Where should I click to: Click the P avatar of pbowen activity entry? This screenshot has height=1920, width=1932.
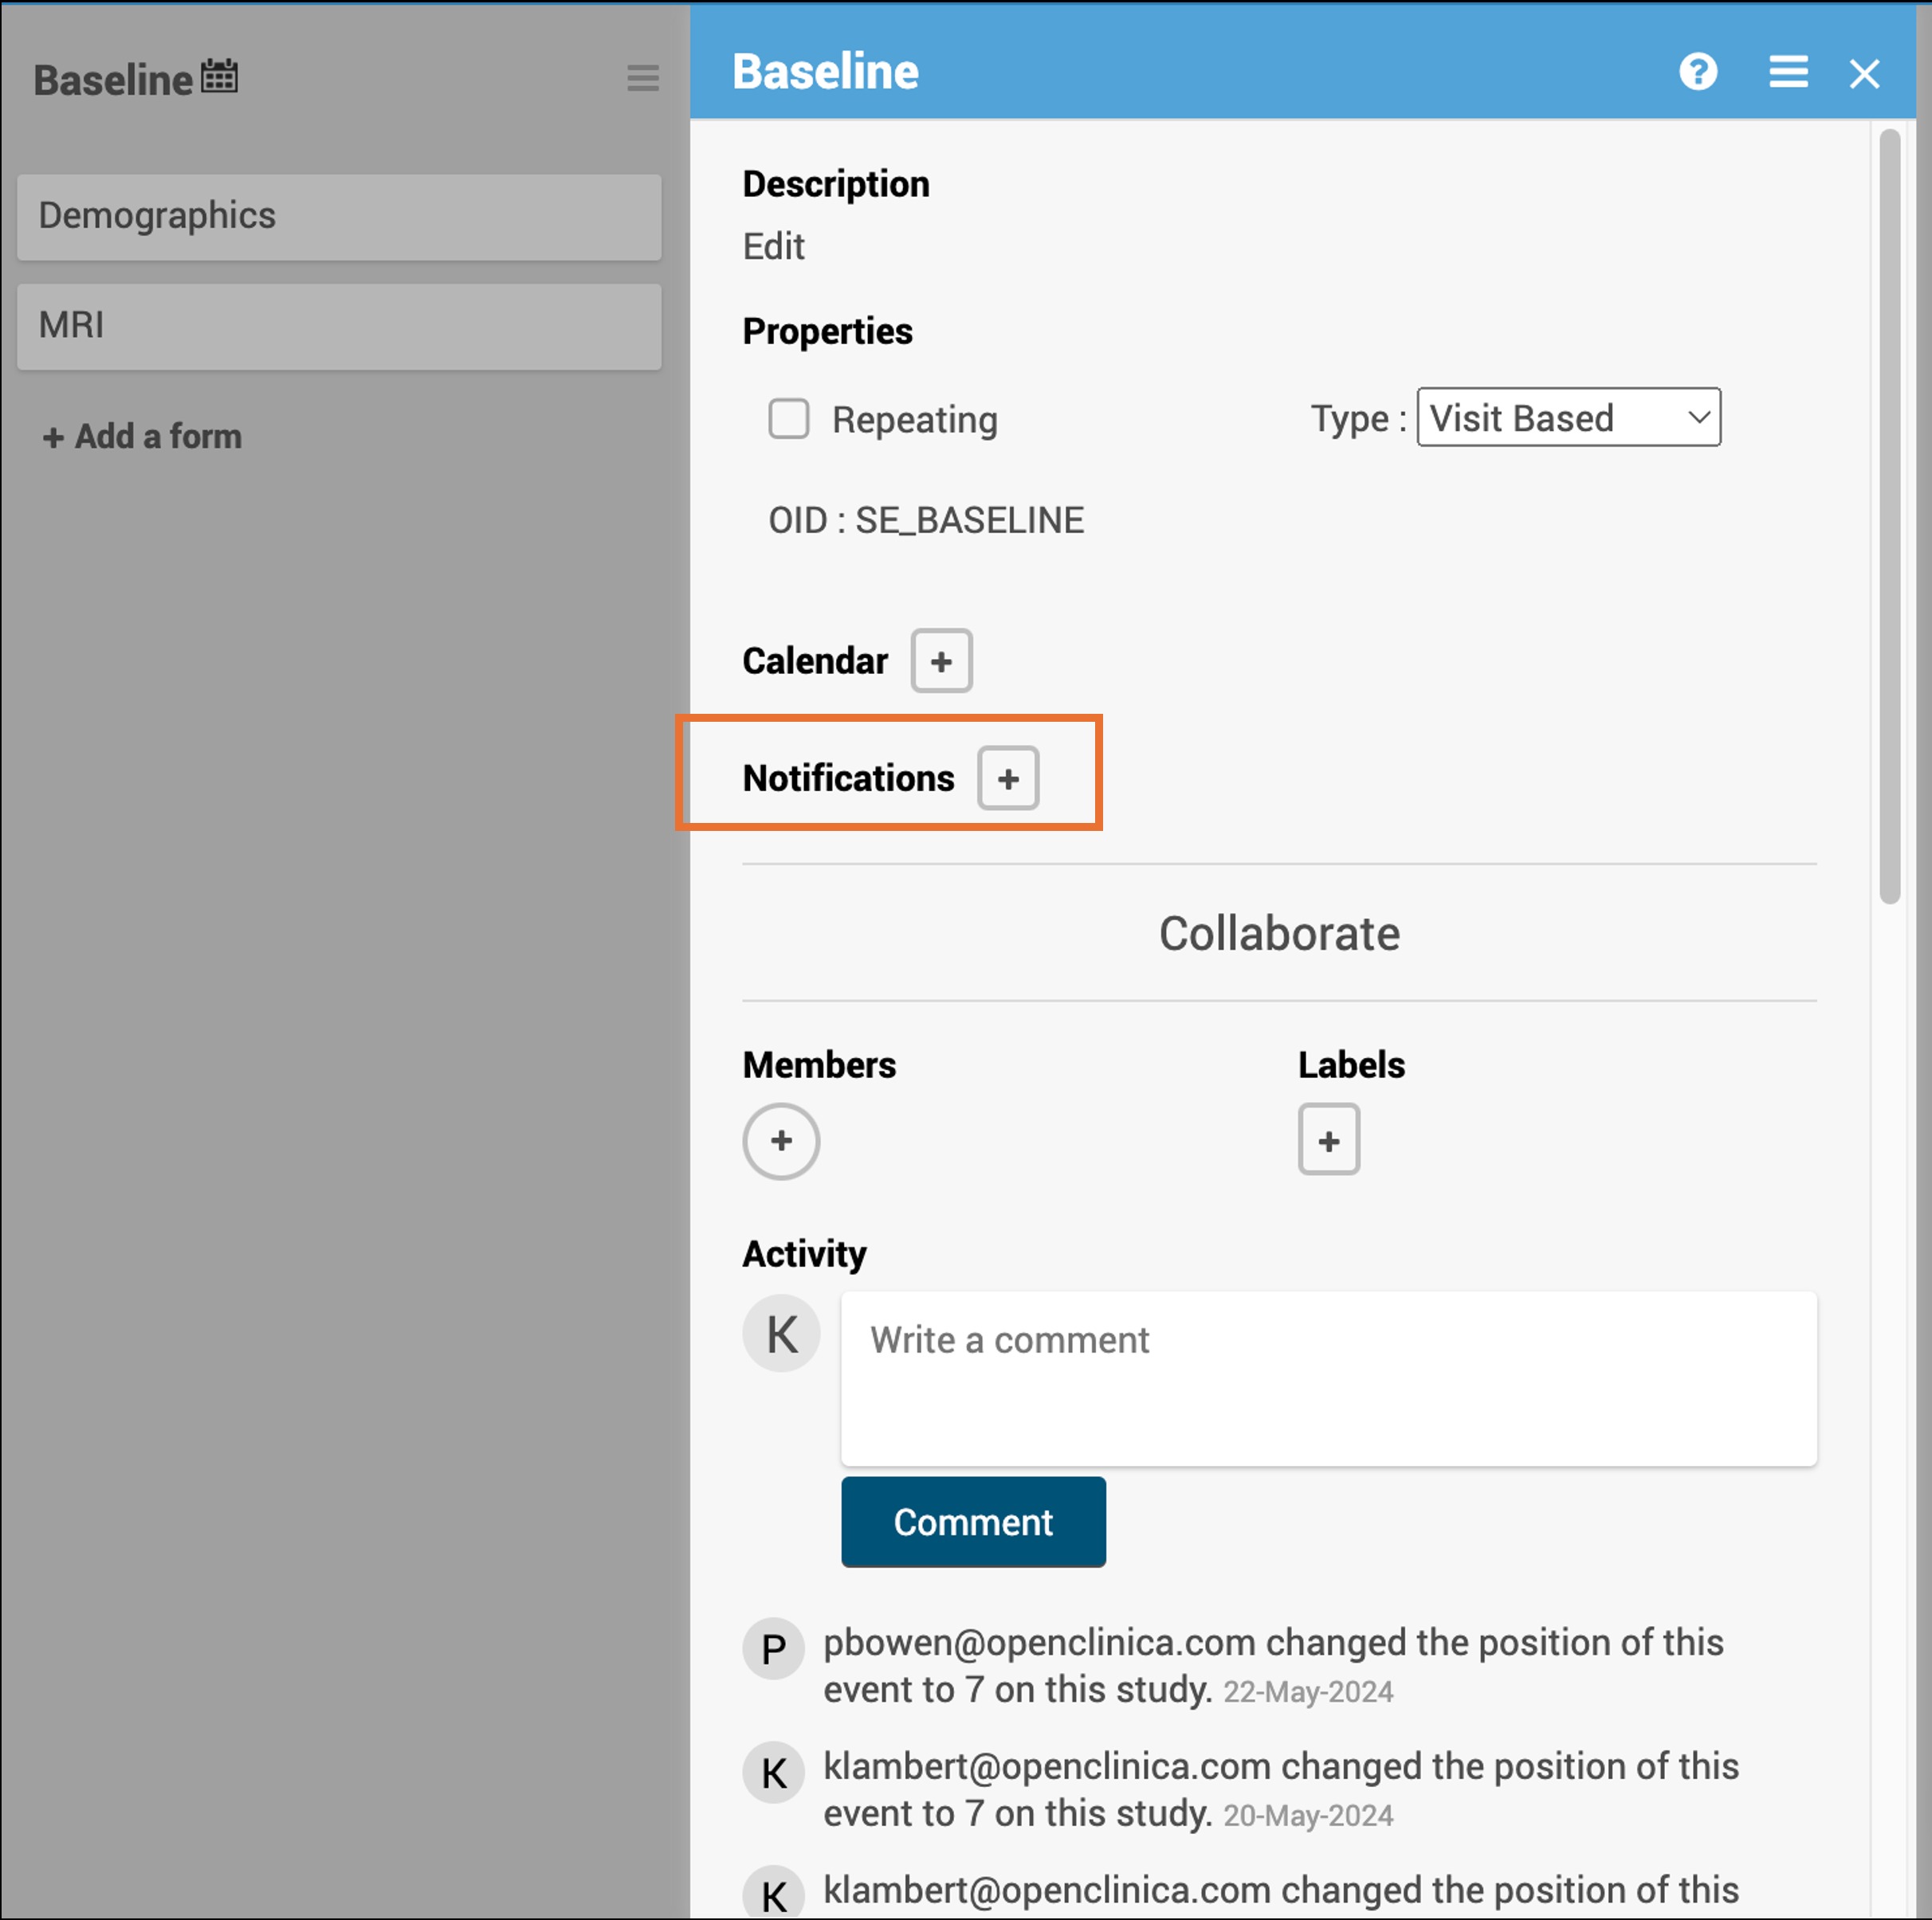pyautogui.click(x=772, y=1648)
